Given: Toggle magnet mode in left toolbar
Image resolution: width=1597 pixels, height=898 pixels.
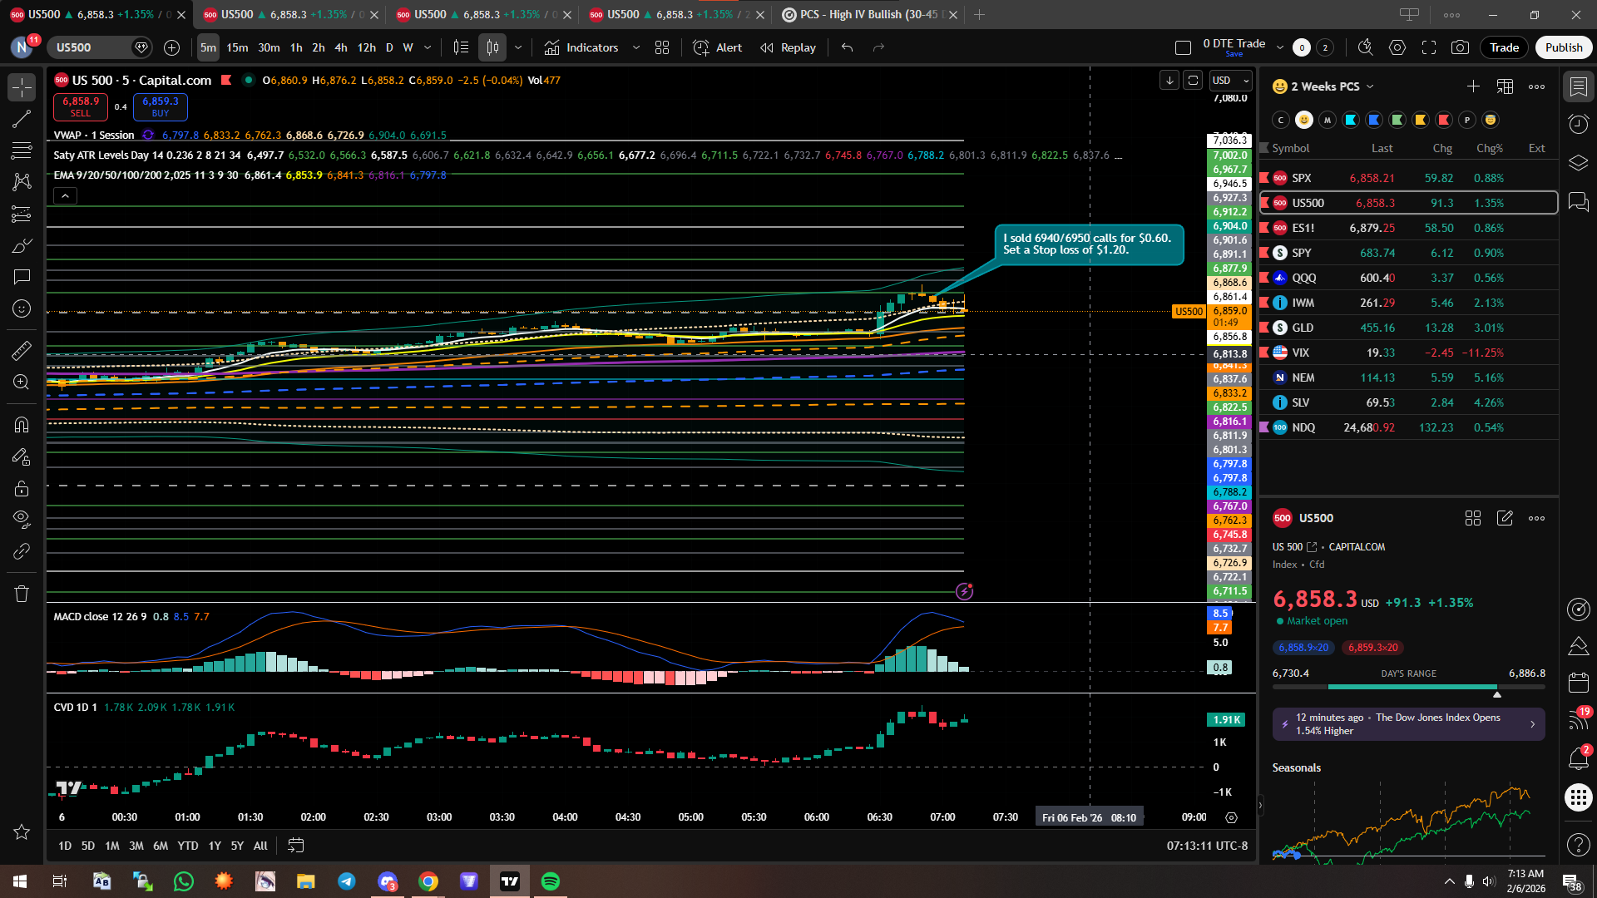Looking at the screenshot, I should click(x=22, y=425).
